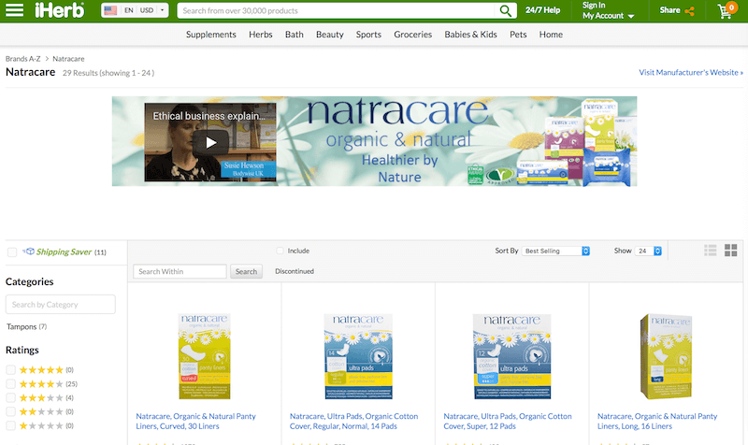Viewport: 748px width, 445px height.
Task: Visit Manufacturer's Website link
Action: click(691, 73)
